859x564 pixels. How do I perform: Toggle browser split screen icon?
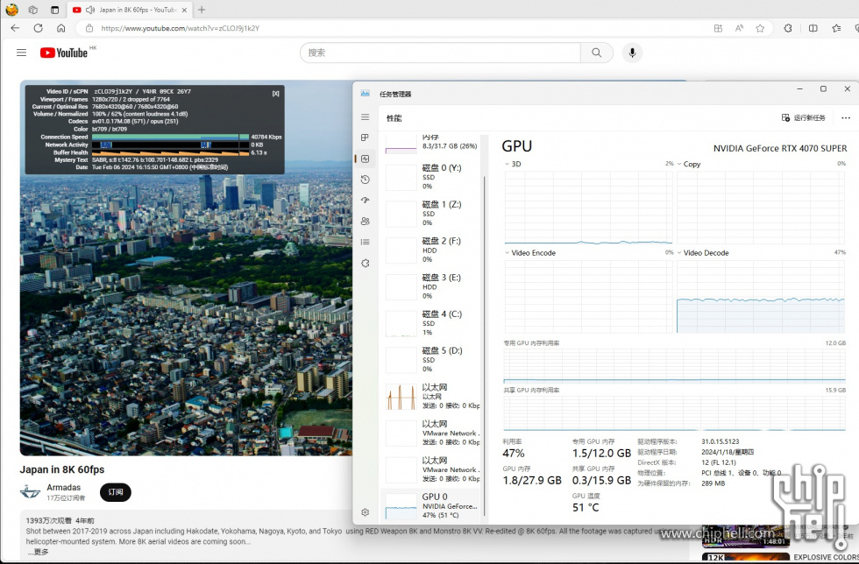coord(813,29)
